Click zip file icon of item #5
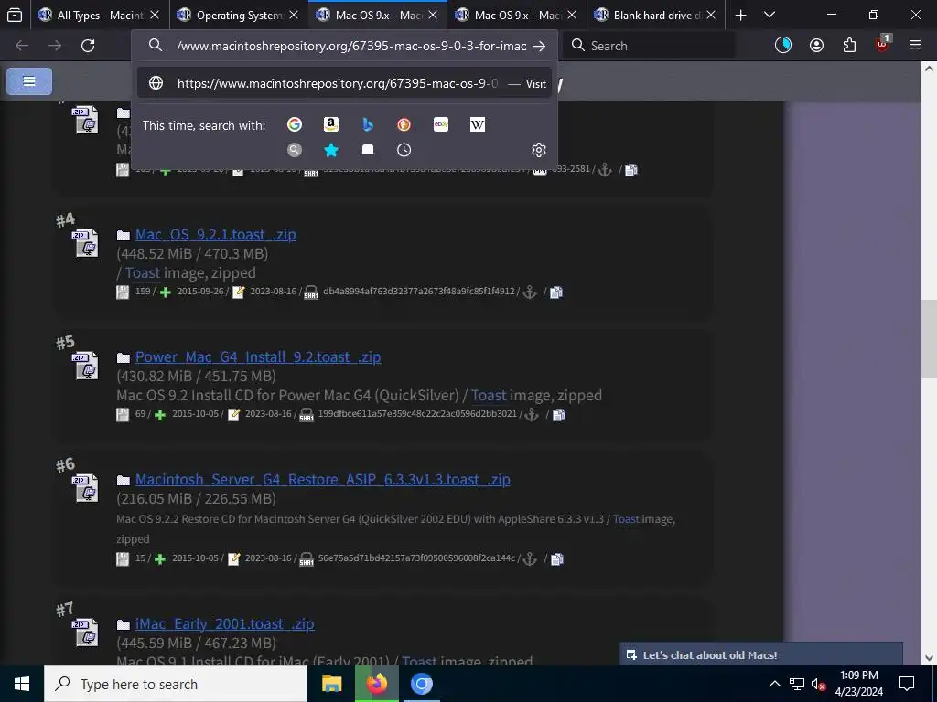This screenshot has width=937, height=702. pyautogui.click(x=86, y=366)
